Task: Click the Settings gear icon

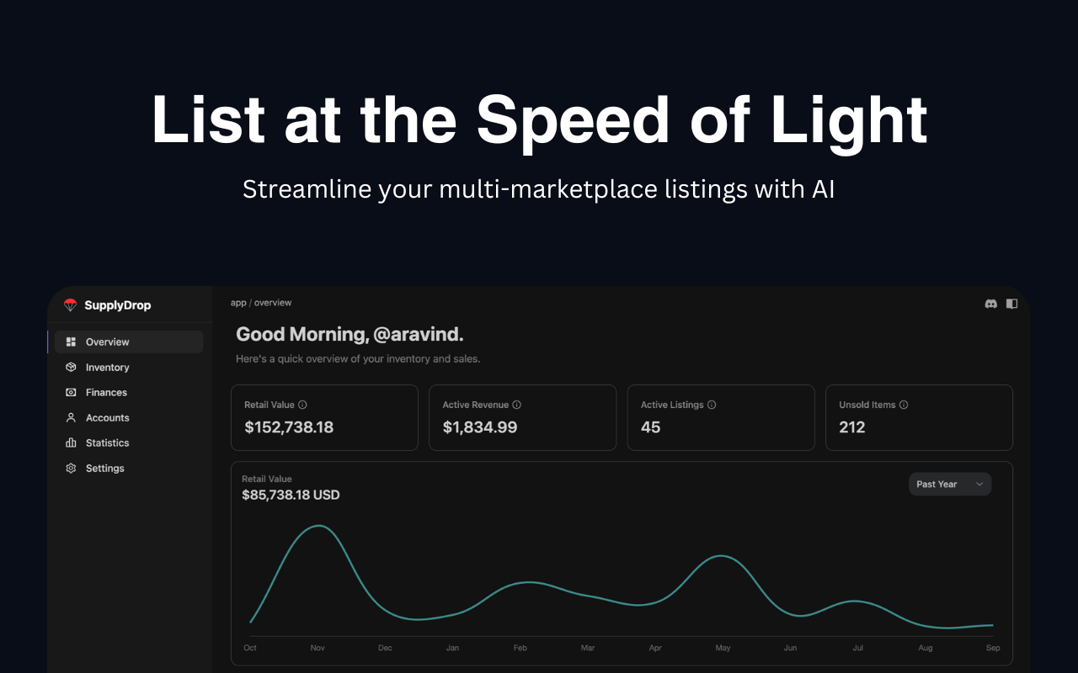Action: [71, 469]
